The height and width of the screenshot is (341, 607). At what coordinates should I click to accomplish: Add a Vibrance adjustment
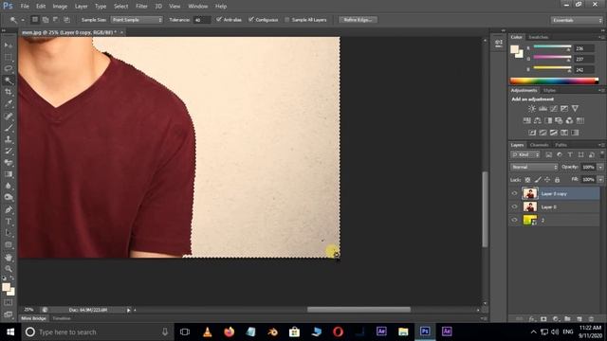point(576,109)
